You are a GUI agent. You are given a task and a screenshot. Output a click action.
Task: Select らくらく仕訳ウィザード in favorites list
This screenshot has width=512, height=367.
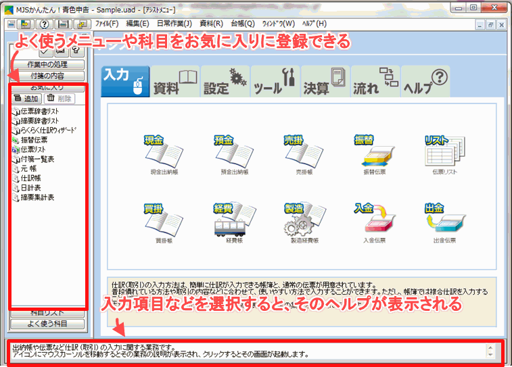click(44, 130)
